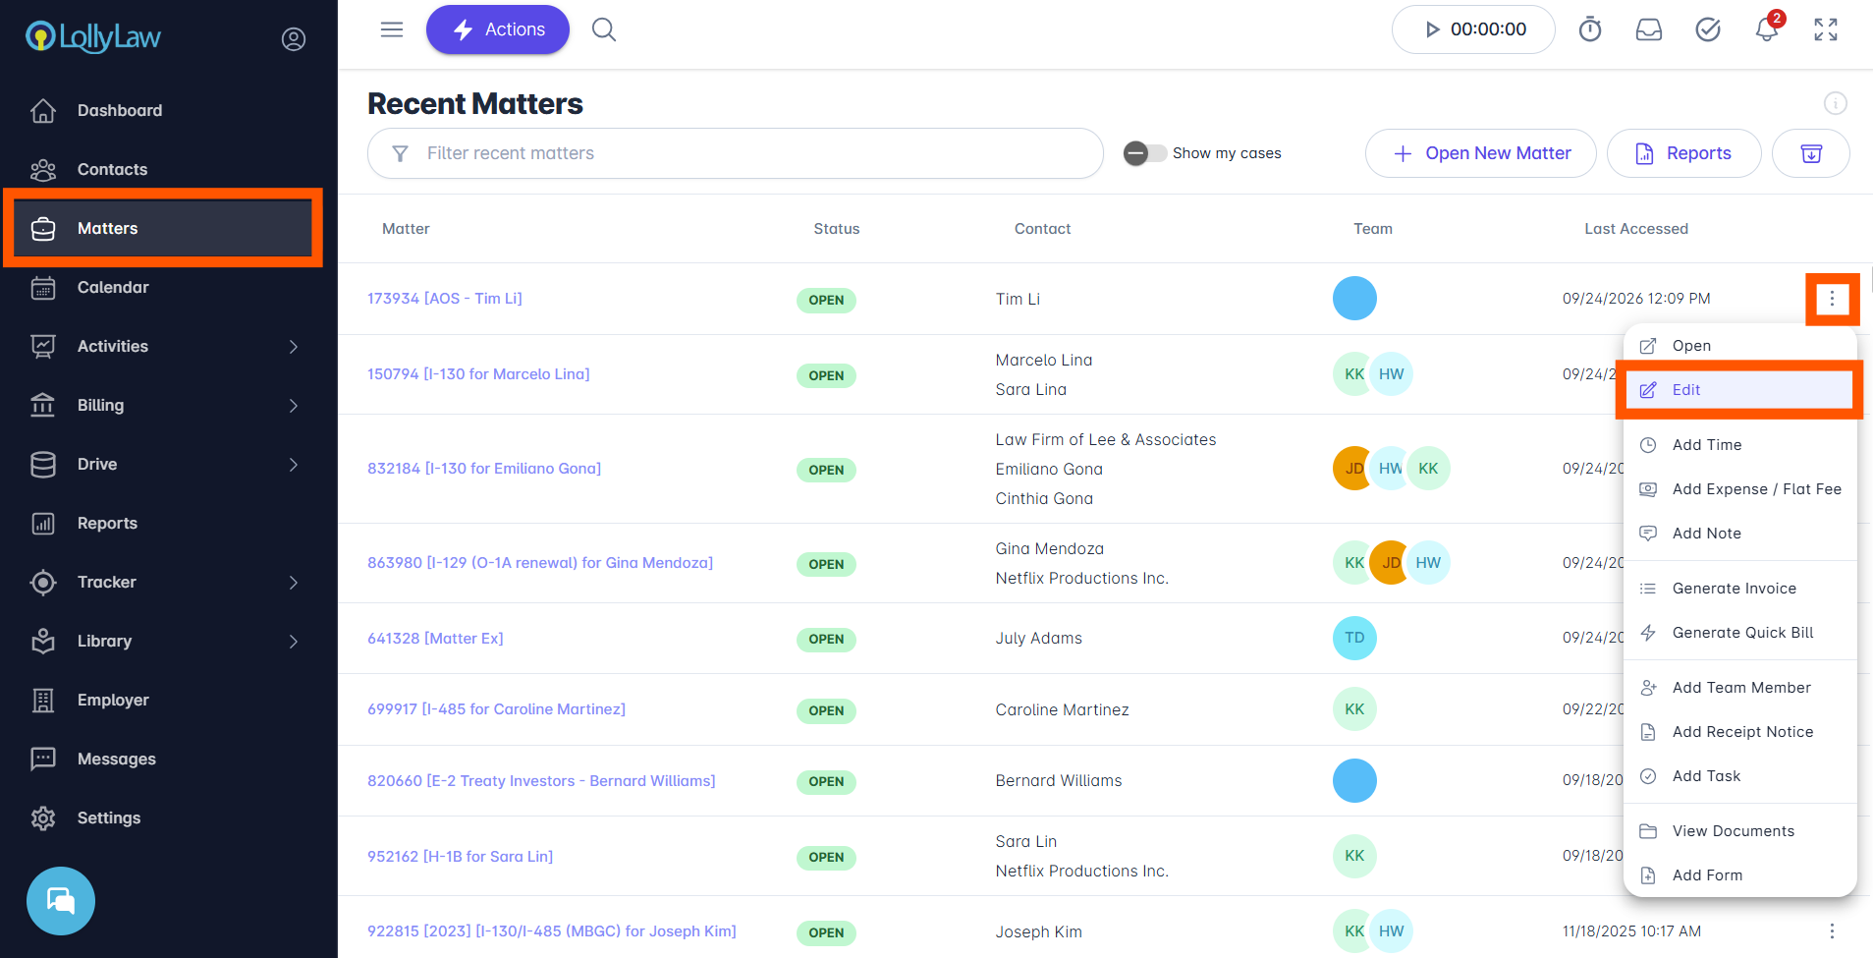Choose Generate Invoice from the menu

pyautogui.click(x=1739, y=589)
